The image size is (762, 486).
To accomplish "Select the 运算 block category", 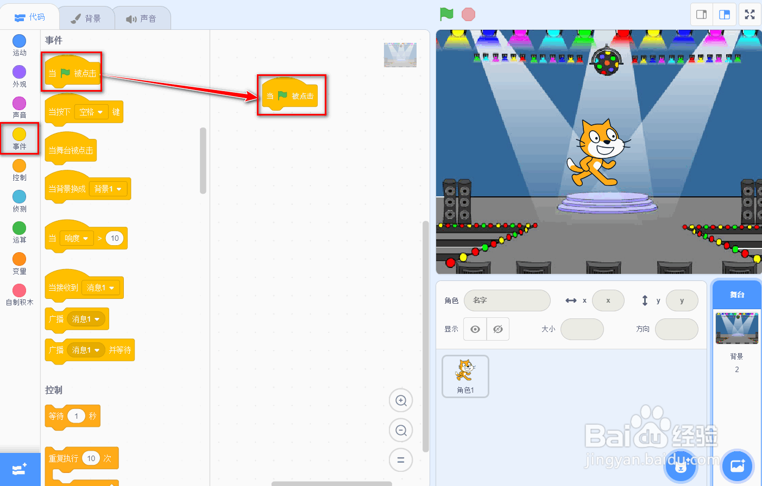I will coord(20,233).
